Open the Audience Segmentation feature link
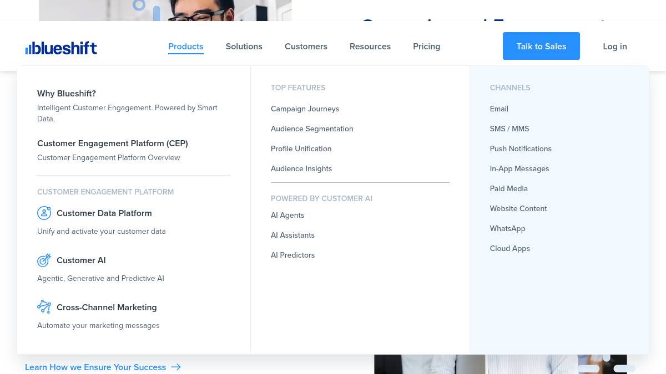 pos(312,129)
